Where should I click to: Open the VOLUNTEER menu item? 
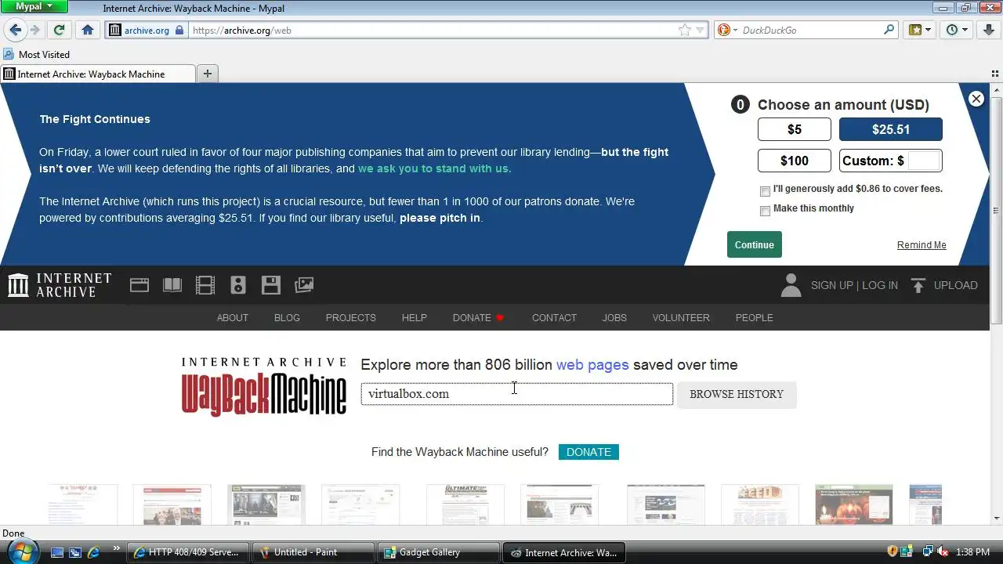point(681,317)
